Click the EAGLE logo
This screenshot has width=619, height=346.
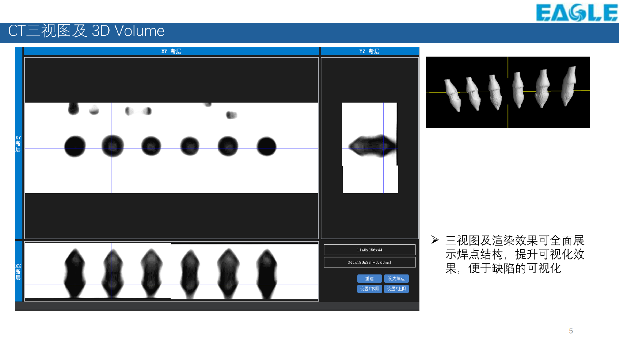tap(576, 12)
